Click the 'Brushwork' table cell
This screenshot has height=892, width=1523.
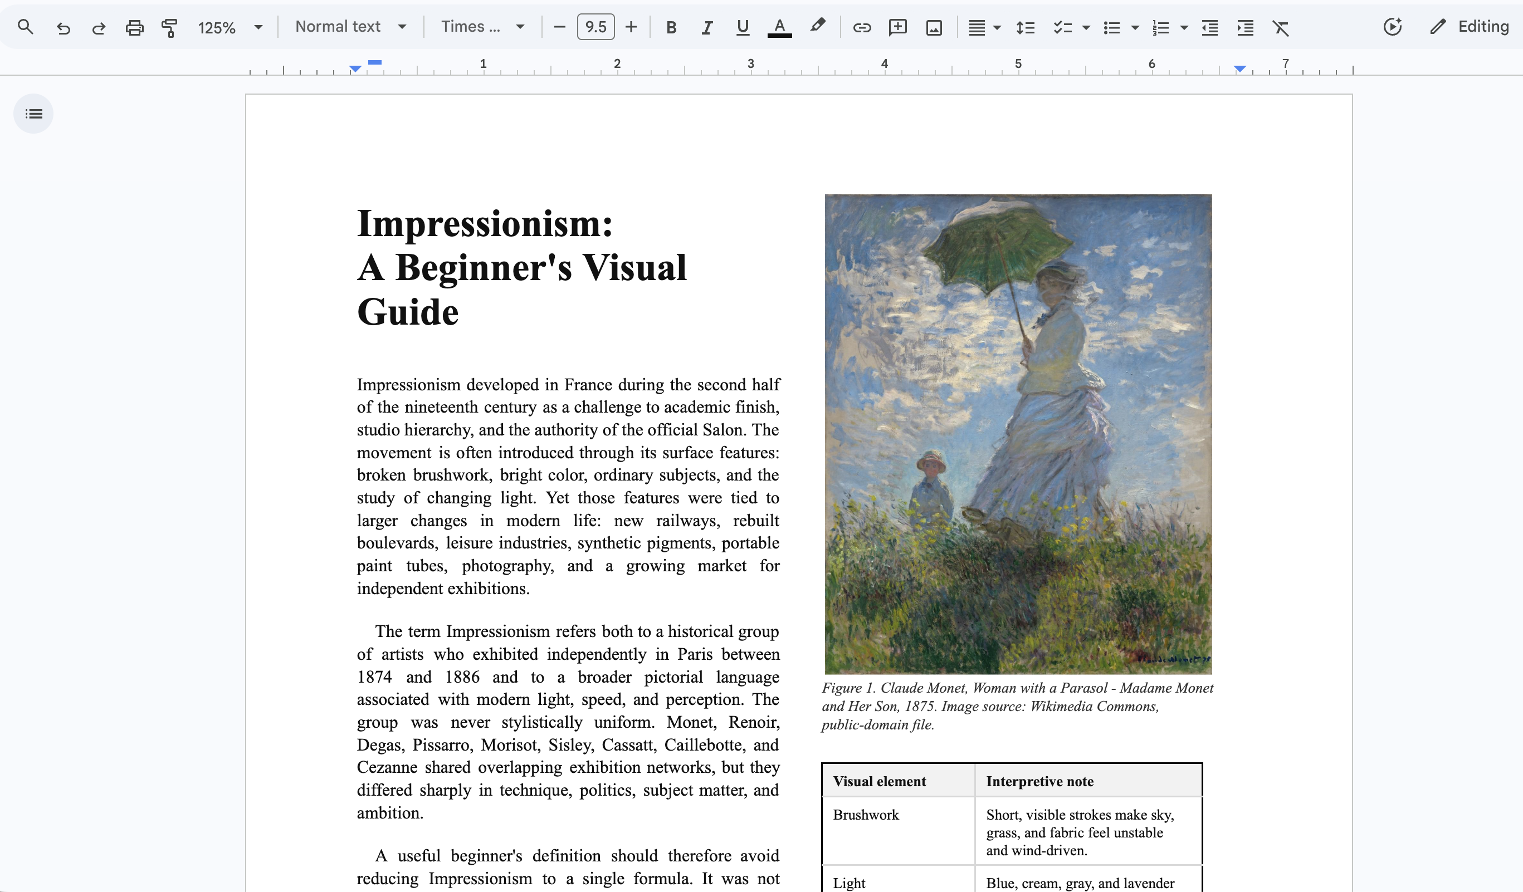tap(898, 831)
